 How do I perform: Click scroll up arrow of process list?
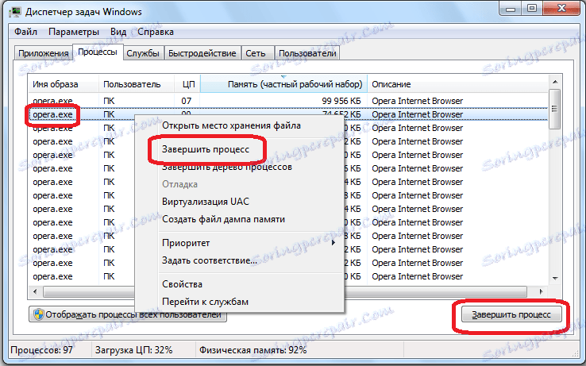pos(555,82)
